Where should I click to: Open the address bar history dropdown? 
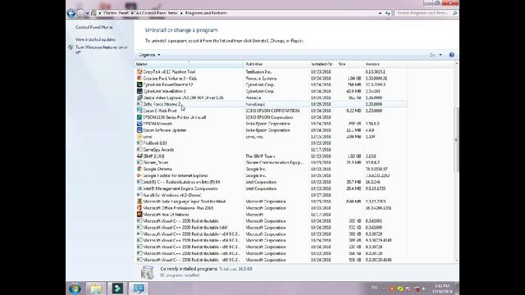tap(380, 13)
